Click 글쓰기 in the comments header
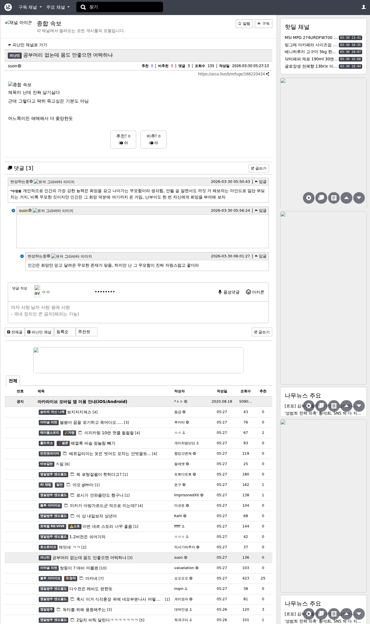370x624 pixels. tap(259, 168)
